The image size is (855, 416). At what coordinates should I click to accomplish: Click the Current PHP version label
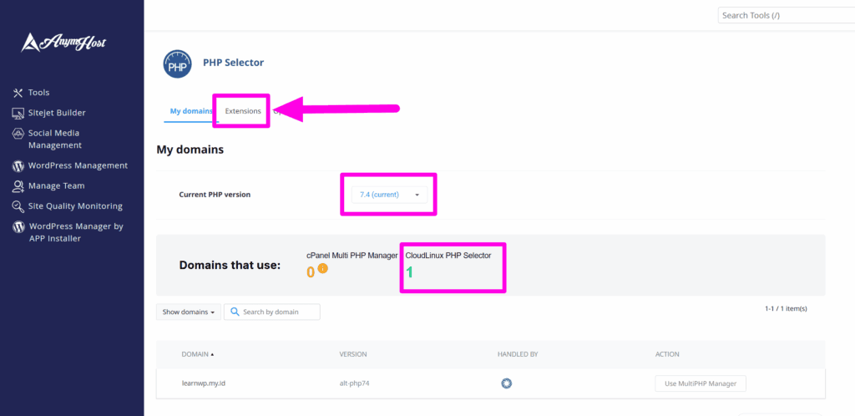tap(215, 195)
